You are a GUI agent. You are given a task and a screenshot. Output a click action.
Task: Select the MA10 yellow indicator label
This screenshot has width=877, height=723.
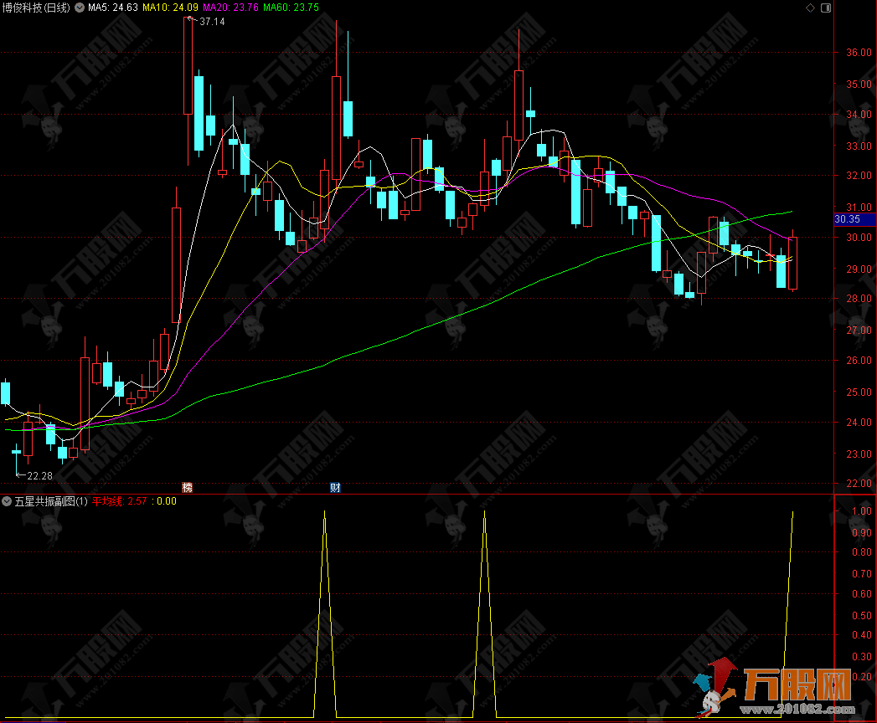coord(170,8)
